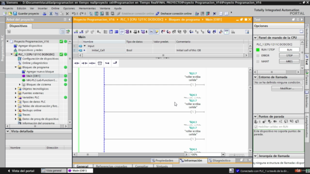Click the STOP button in CPU panel
The image size is (310, 174).
tap(289, 56)
